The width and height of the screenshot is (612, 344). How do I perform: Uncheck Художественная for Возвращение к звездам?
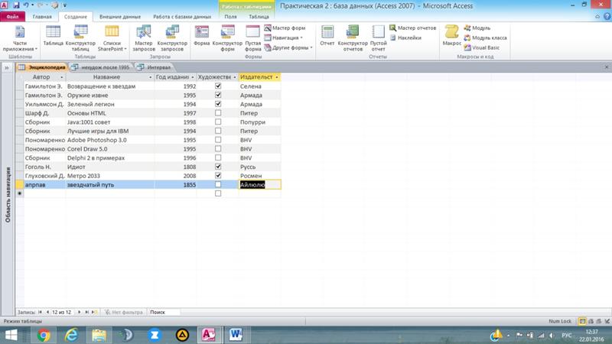pos(218,86)
